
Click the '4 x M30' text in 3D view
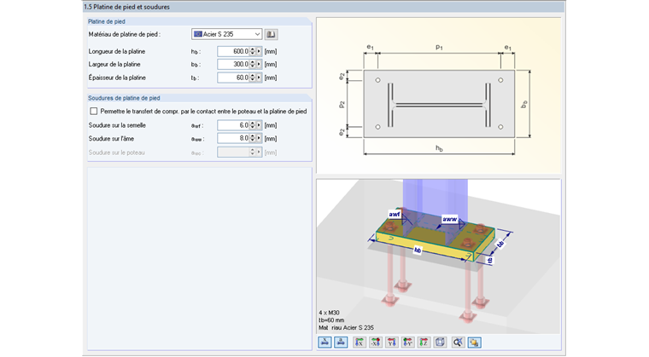[x=329, y=313]
